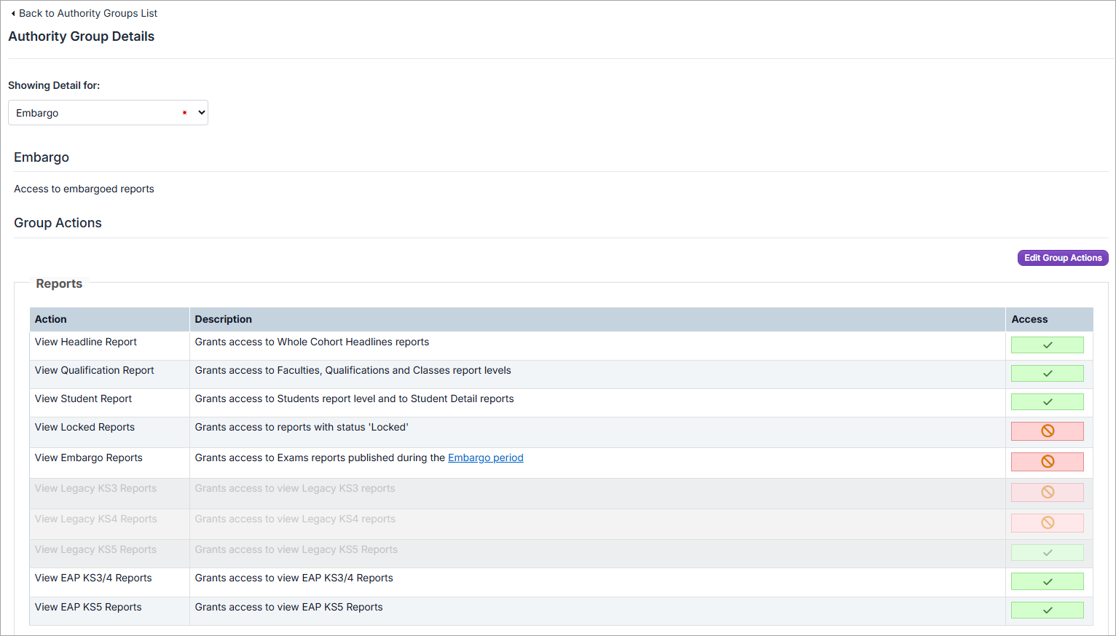Click the Access column header
The height and width of the screenshot is (636, 1116).
[1029, 319]
